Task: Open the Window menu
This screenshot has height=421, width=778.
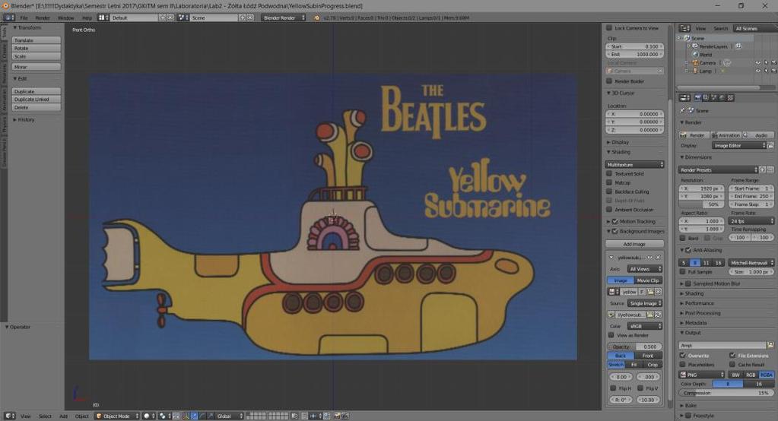Action: (x=65, y=17)
